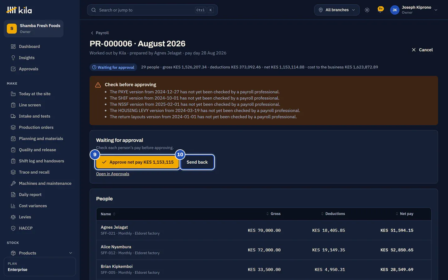Expand the Products submenu chevron
This screenshot has width=448, height=280.
click(x=71, y=253)
